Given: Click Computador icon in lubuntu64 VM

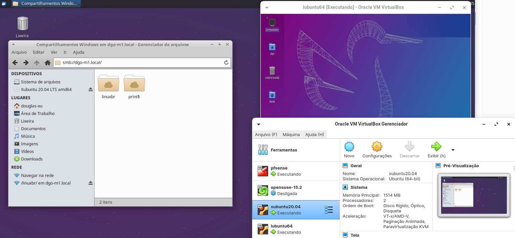Looking at the screenshot, I should [272, 25].
